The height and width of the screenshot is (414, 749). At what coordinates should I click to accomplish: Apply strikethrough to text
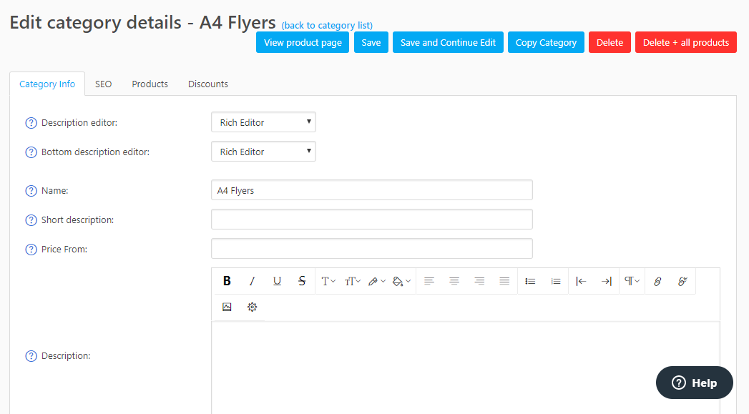(302, 281)
